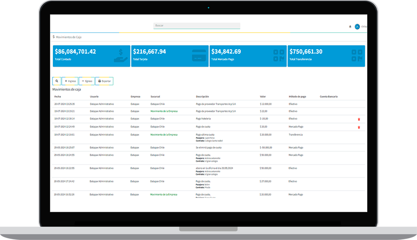The height and width of the screenshot is (240, 417).
Task: Click the Descripción column header
Action: tap(202, 97)
